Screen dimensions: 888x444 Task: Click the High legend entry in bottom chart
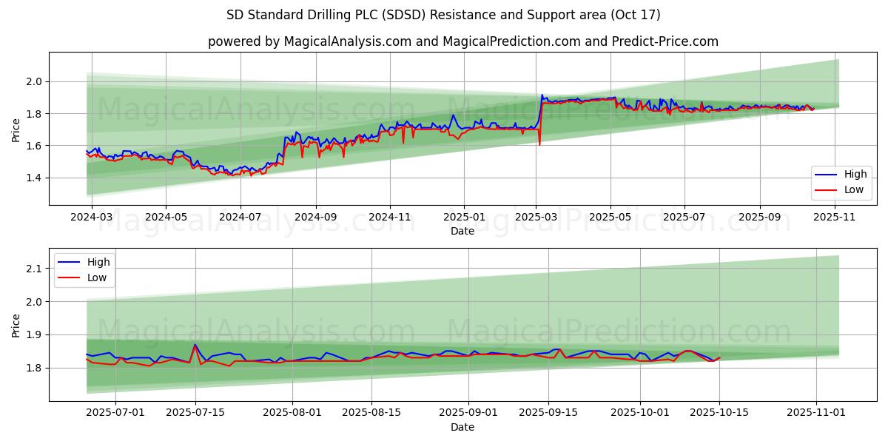click(x=84, y=262)
